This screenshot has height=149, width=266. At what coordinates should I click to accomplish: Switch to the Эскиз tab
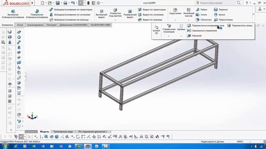pos(20,25)
